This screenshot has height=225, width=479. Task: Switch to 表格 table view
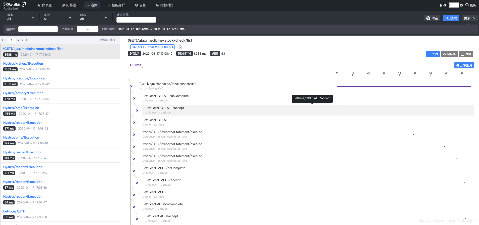[466, 54]
